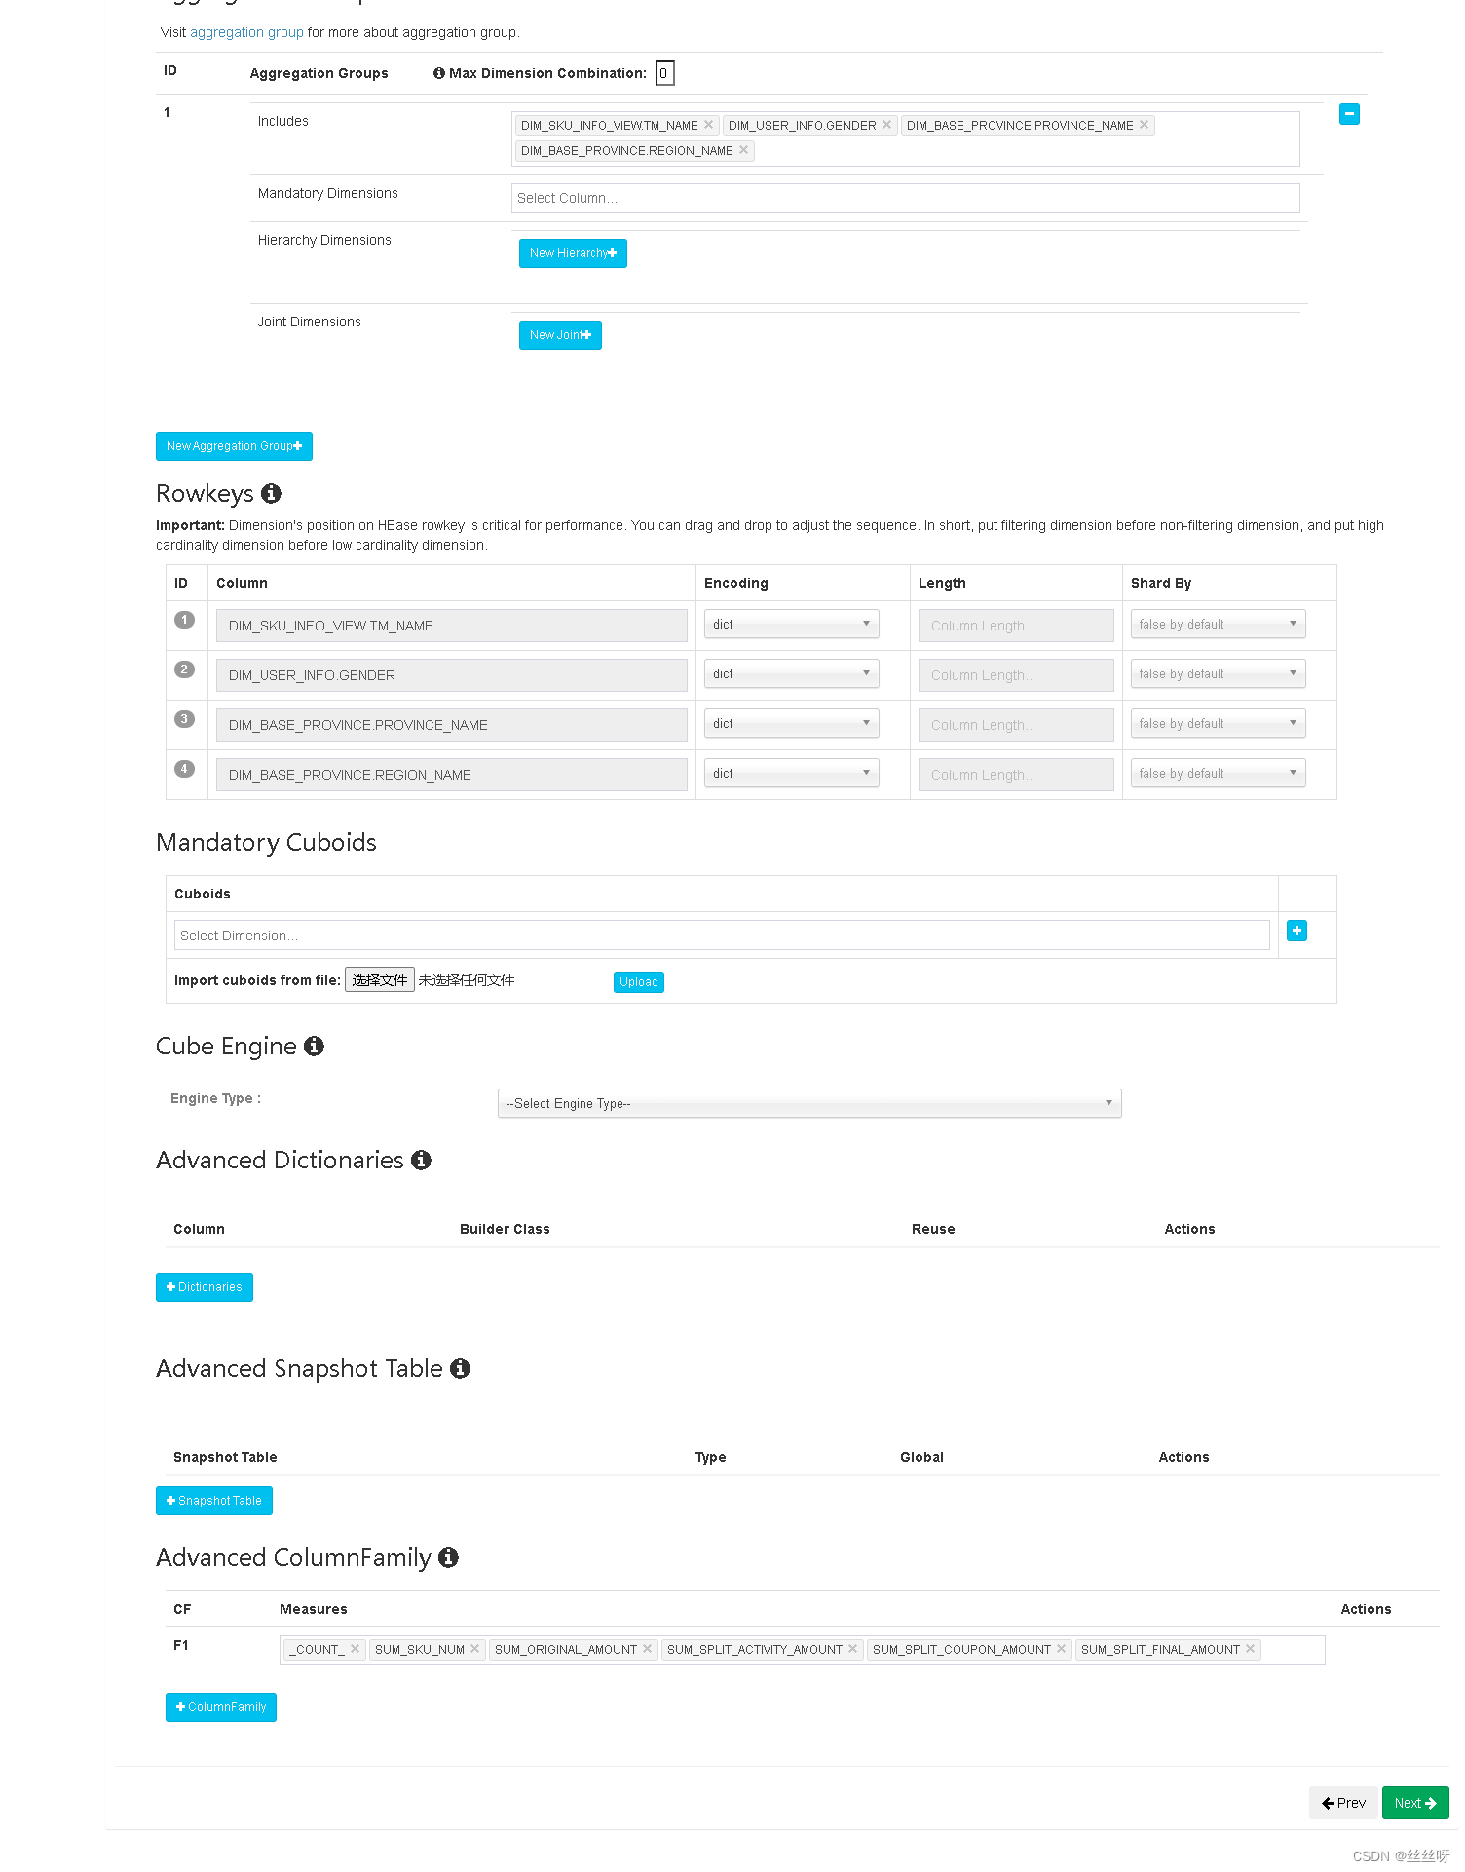Open Shard By dropdown for GENDER row
This screenshot has height=1872, width=1465.
(1218, 673)
